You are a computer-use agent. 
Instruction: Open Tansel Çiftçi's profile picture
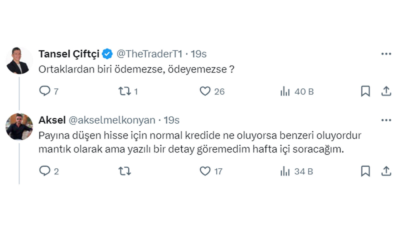[19, 60]
